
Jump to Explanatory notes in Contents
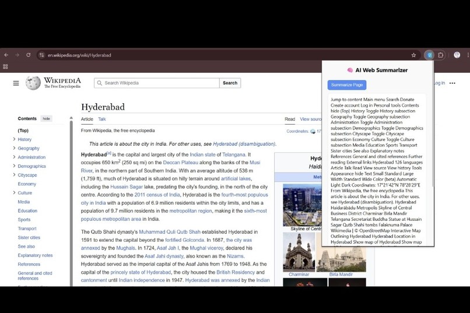(x=35, y=255)
